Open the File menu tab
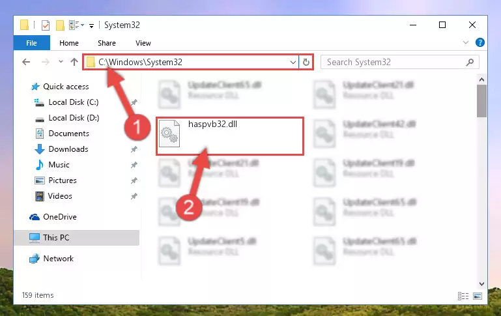The height and width of the screenshot is (316, 501). pyautogui.click(x=32, y=43)
